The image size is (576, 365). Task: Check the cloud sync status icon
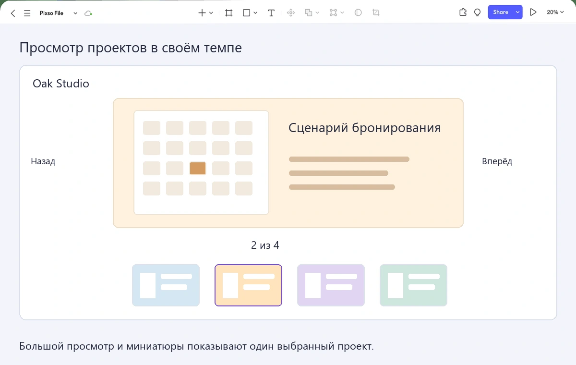point(88,13)
